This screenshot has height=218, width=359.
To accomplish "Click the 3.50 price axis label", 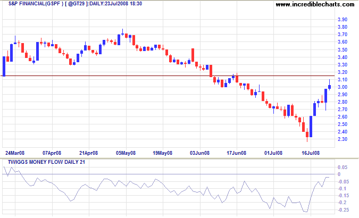I will click(x=343, y=49).
